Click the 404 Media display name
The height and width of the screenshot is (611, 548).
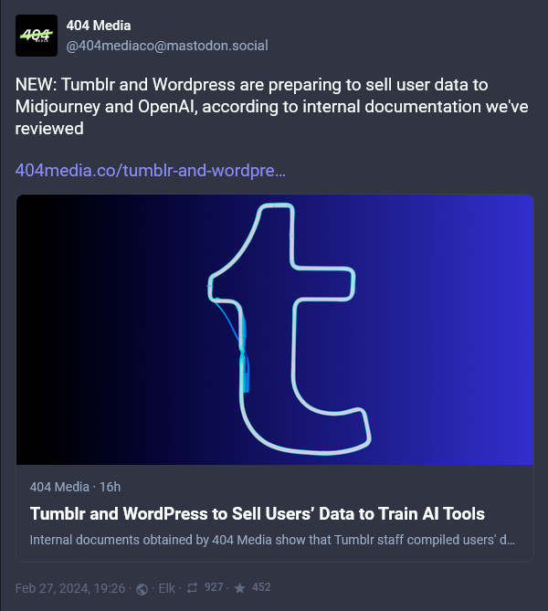[99, 26]
